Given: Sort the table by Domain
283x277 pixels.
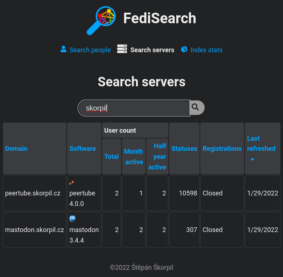Looking at the screenshot, I should point(16,149).
